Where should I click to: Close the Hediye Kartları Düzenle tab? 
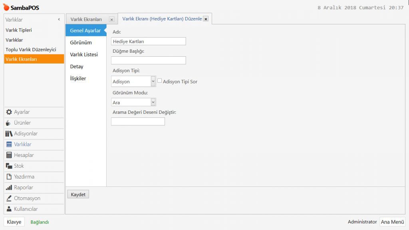click(206, 19)
